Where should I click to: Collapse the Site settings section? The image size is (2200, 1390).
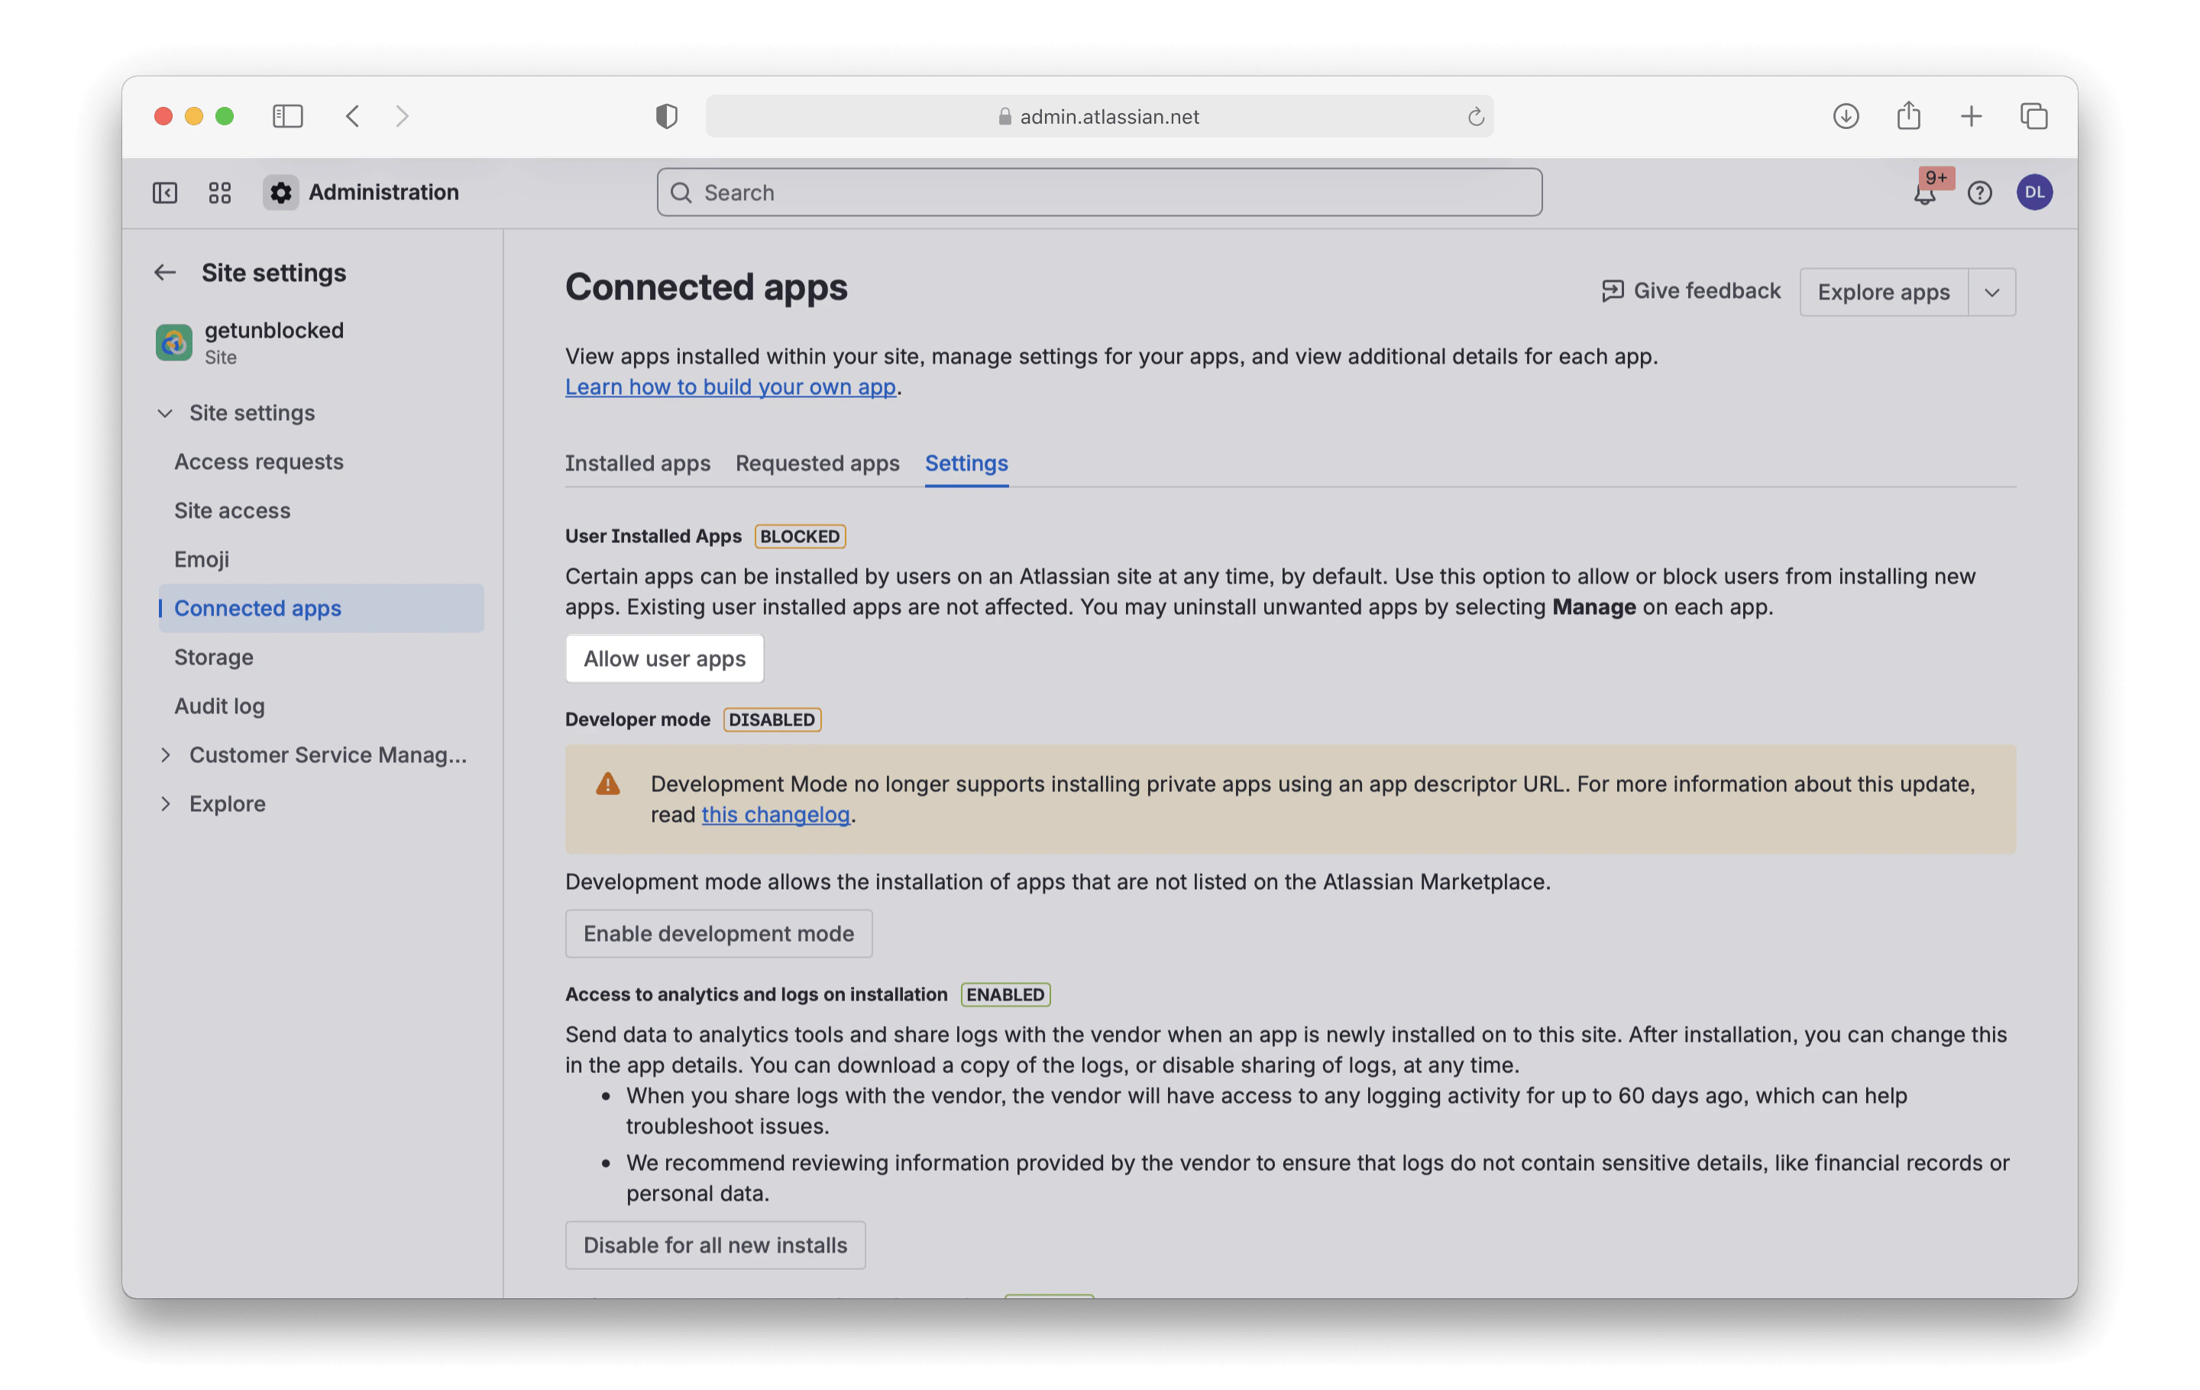point(165,412)
